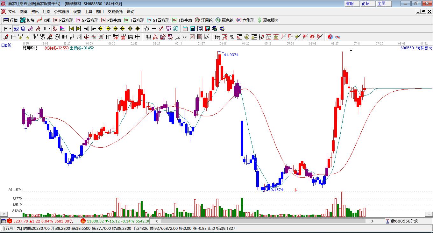Click the colored pennant flag icon
The height and width of the screenshot is (233, 433).
click(x=63, y=29)
